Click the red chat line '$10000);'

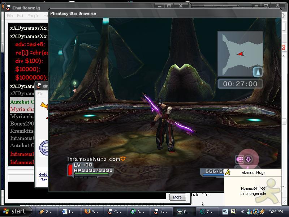pos(28,69)
